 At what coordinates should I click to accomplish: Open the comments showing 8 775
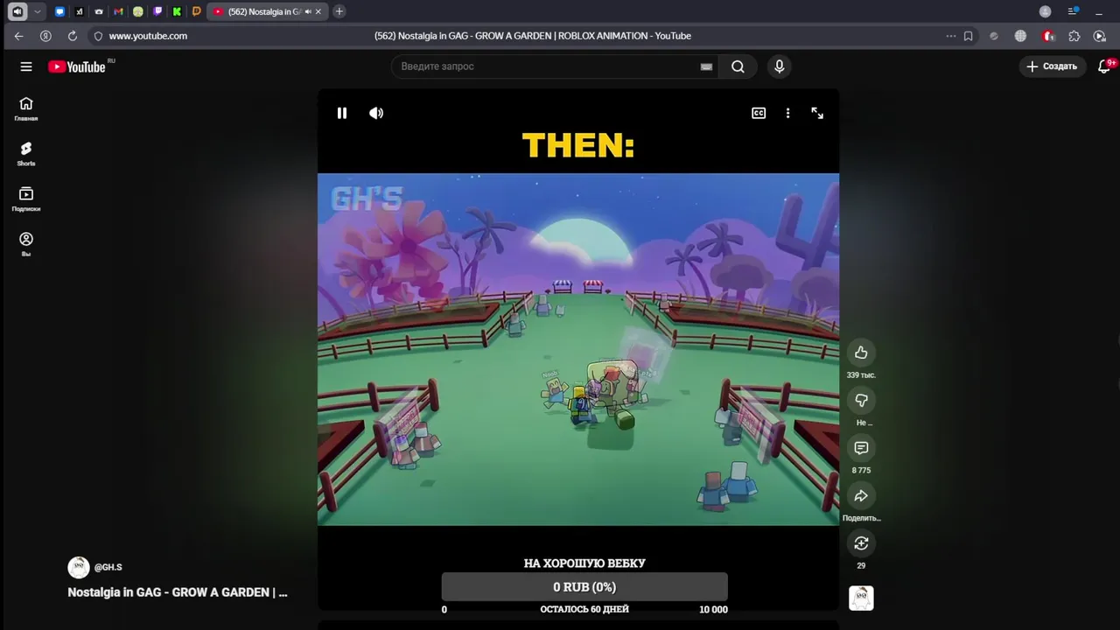tap(861, 448)
